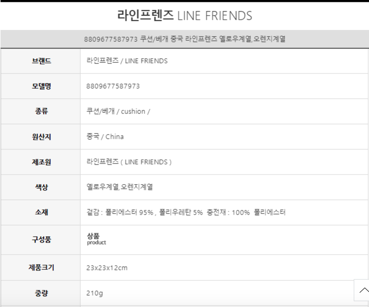This screenshot has width=369, height=307.
Task: Click the 210g weight value
Action: (x=94, y=293)
